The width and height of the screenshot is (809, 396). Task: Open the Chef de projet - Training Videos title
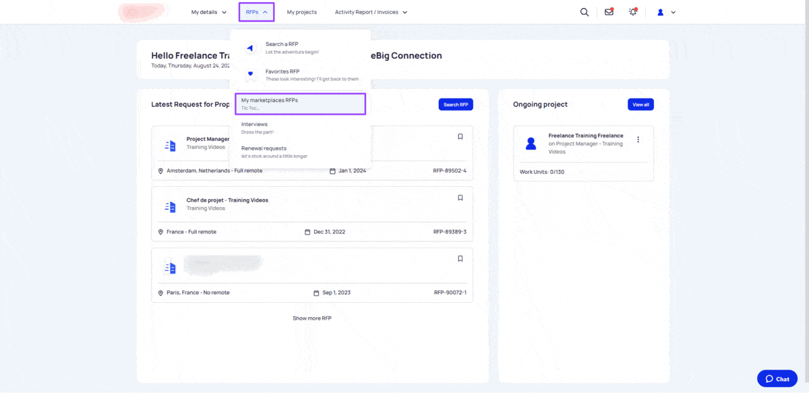pyautogui.click(x=227, y=200)
